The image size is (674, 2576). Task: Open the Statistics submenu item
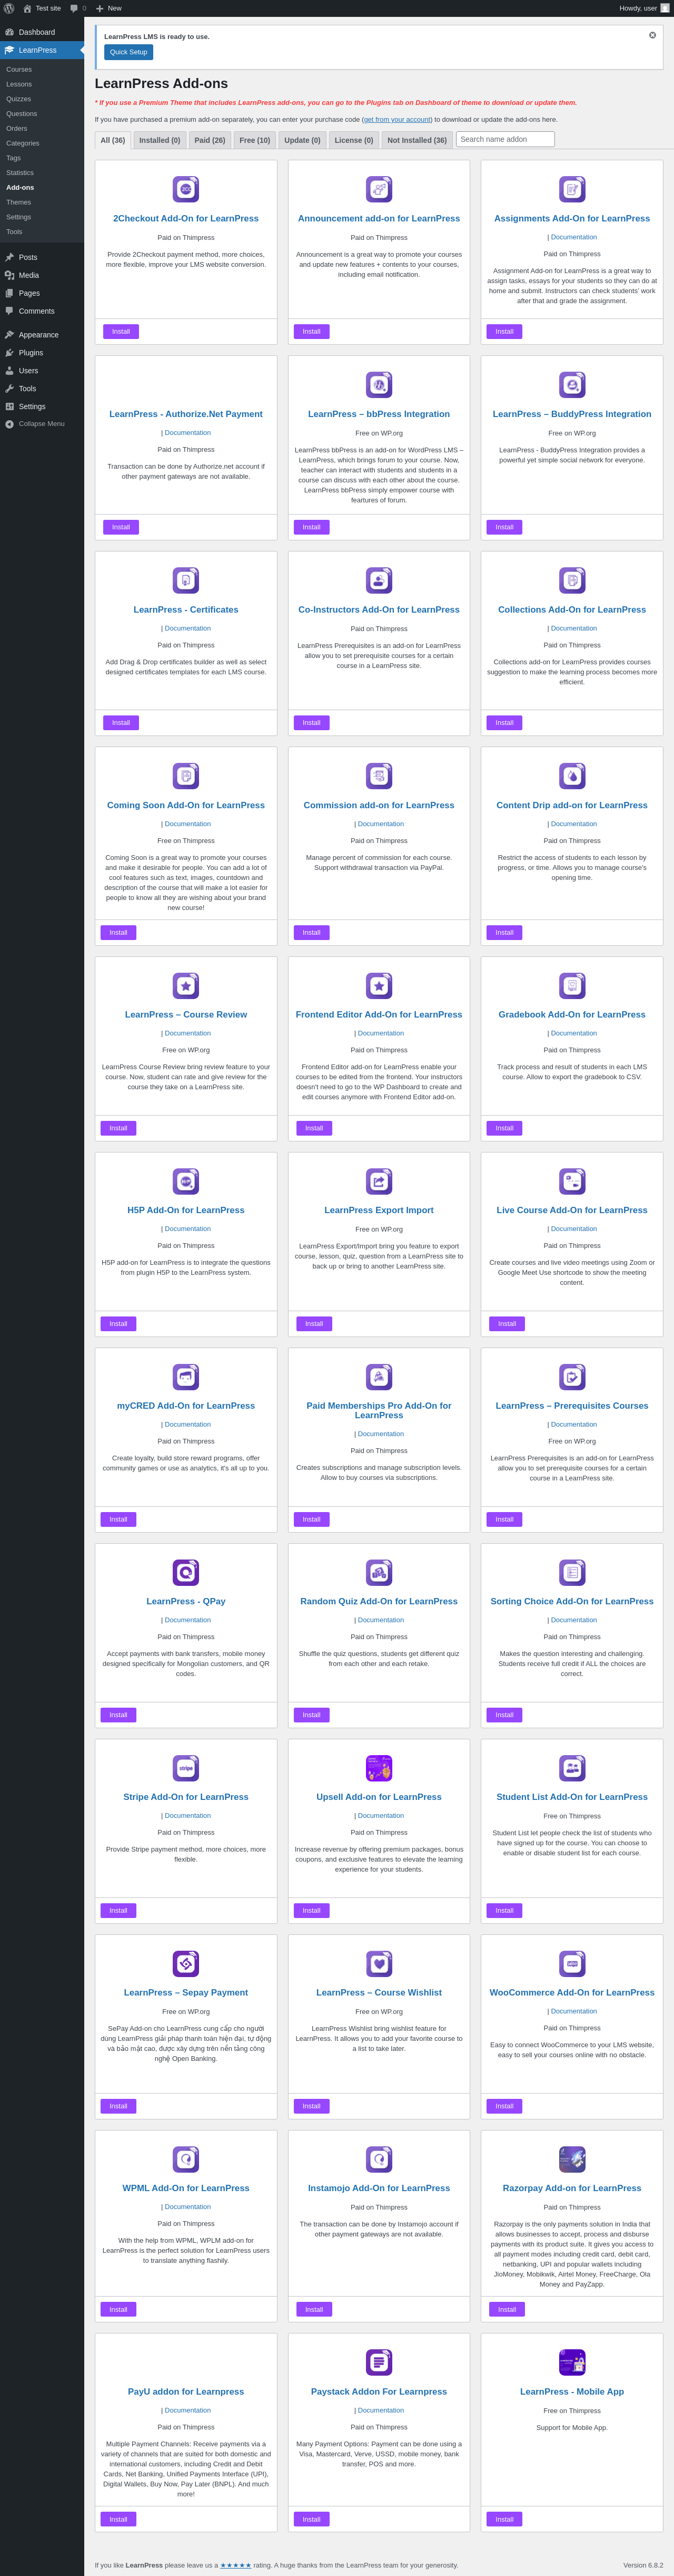[x=42, y=173]
